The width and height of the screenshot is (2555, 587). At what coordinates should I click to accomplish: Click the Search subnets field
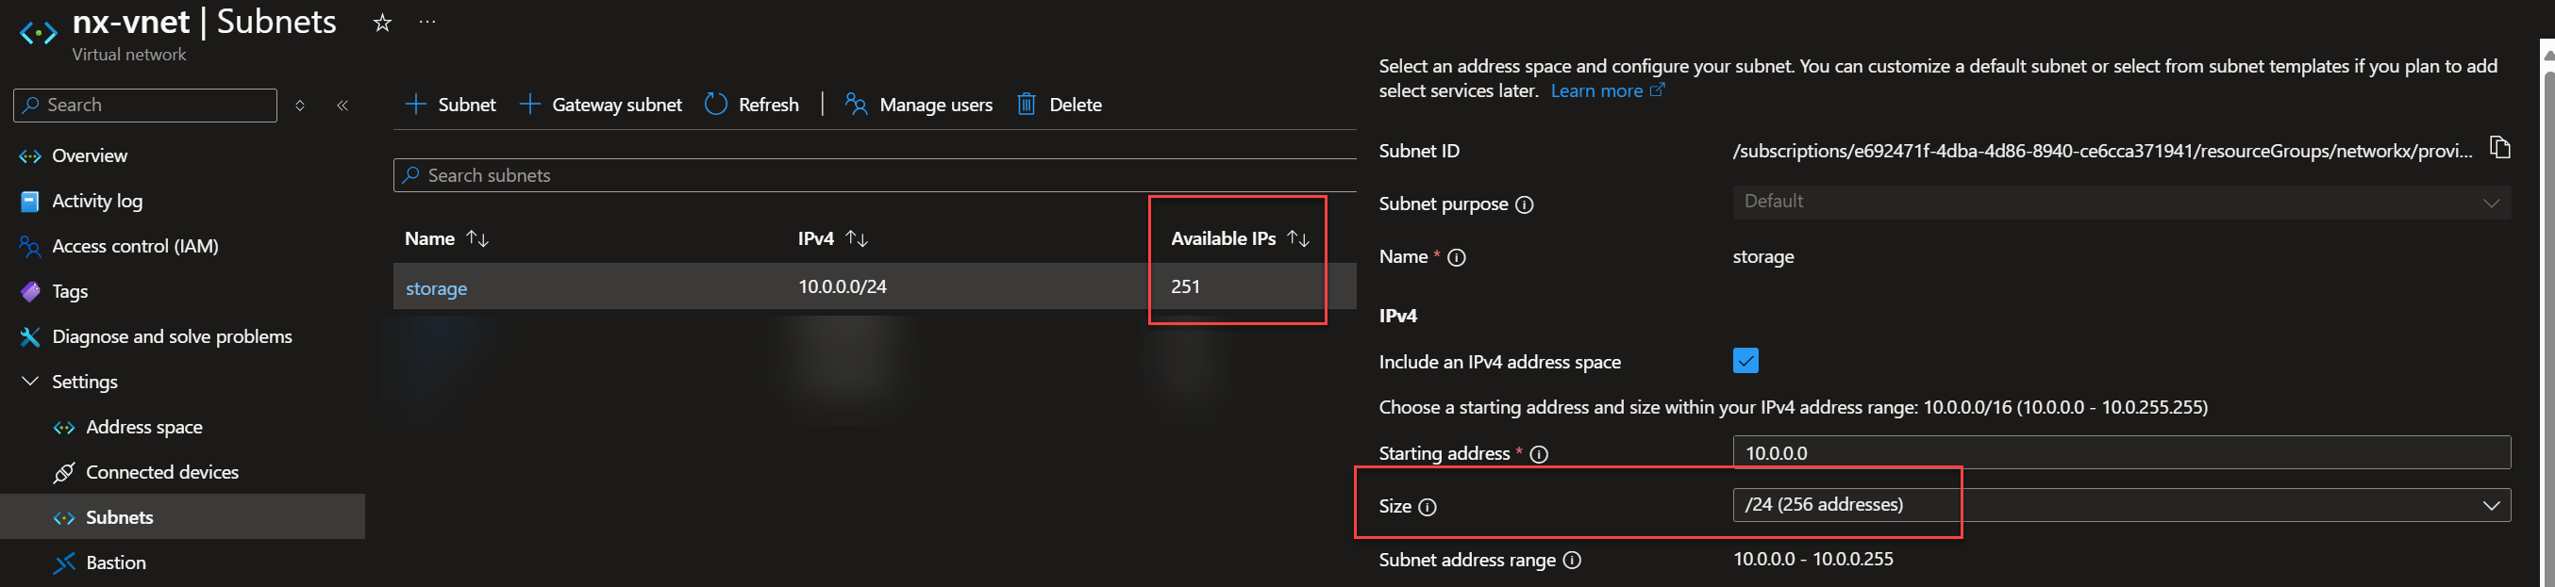[875, 175]
